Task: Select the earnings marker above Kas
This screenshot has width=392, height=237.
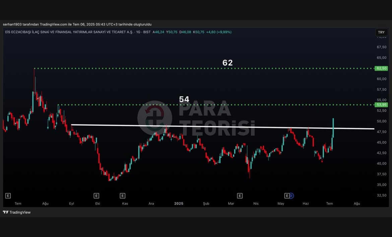Action: click(123, 196)
